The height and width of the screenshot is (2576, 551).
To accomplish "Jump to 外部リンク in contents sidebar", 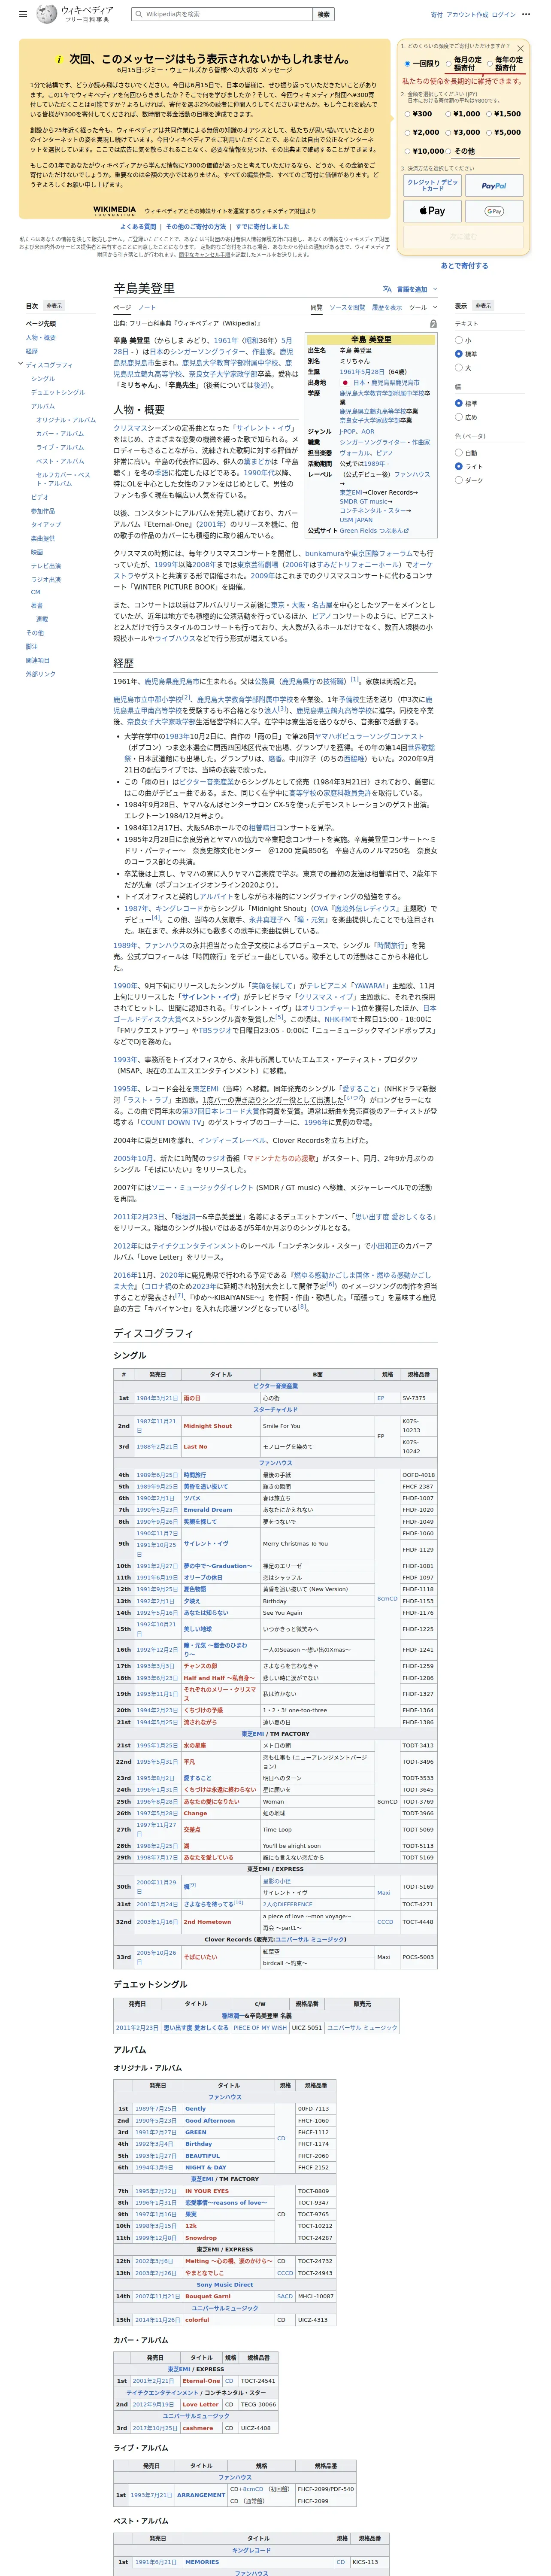I will (41, 674).
